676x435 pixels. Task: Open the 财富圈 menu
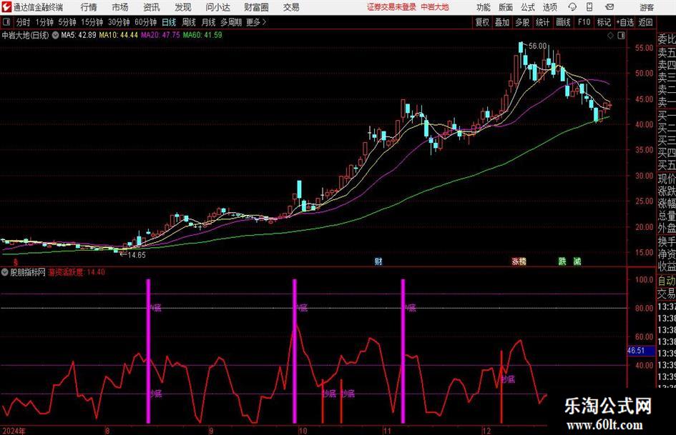(256, 7)
